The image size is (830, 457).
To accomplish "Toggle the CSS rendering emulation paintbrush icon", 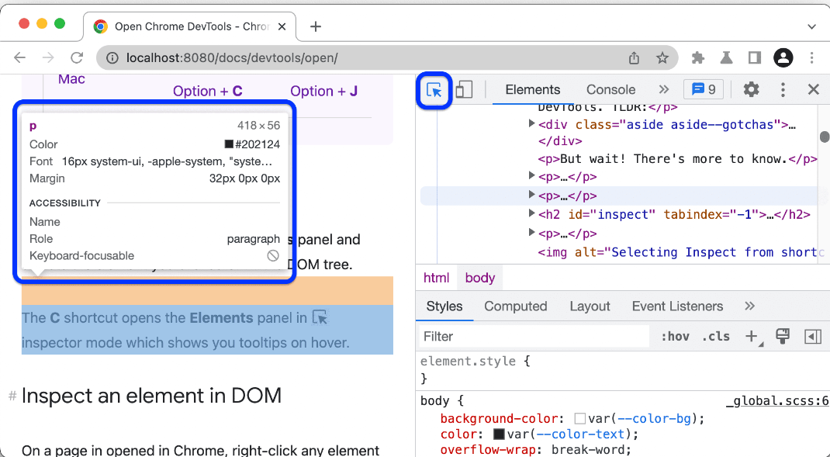I will tap(783, 336).
